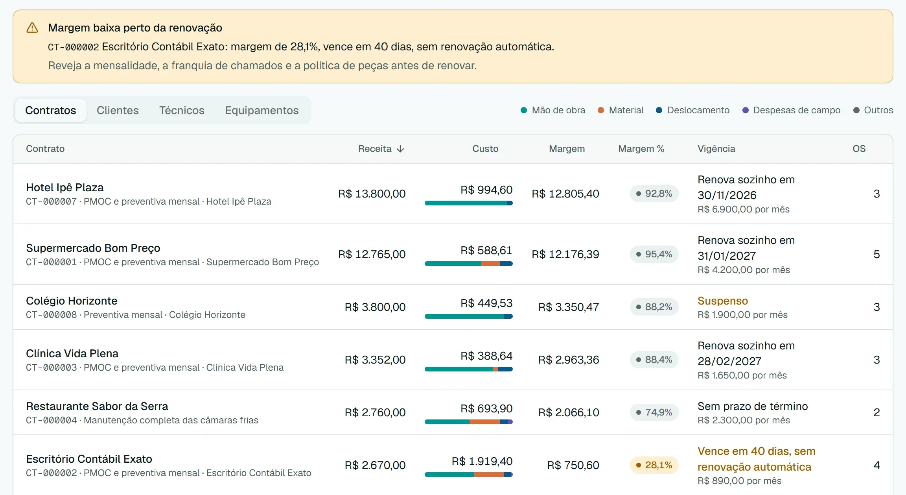Click 'Reveja a mensalidade' recommendation text in alert
The height and width of the screenshot is (495, 906).
[262, 66]
